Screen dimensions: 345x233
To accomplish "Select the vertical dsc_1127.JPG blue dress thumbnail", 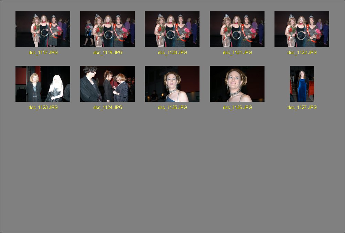I will pos(302,84).
